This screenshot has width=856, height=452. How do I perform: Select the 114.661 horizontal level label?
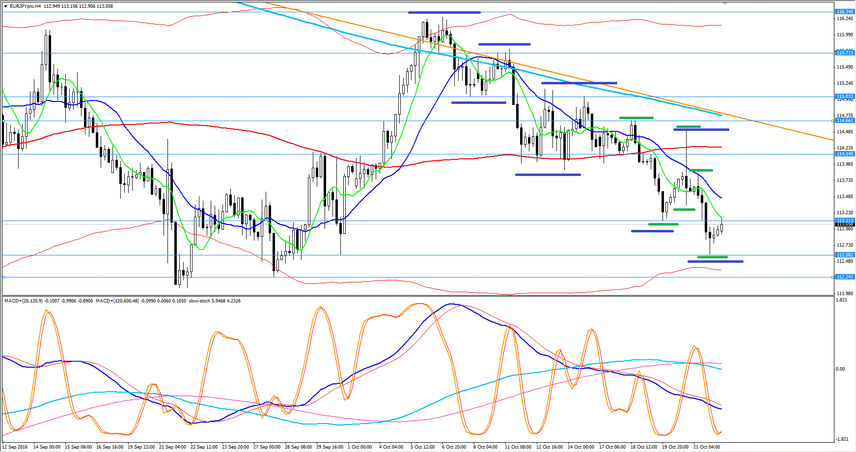tap(845, 121)
